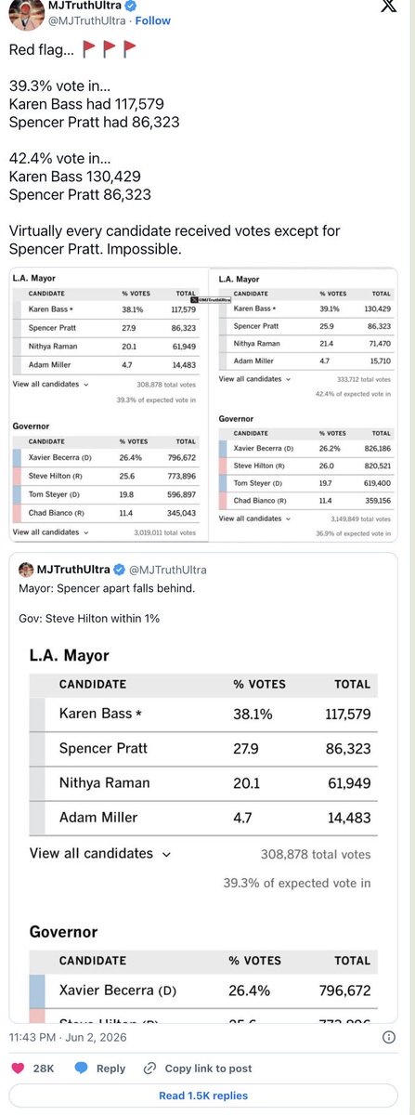Click the X logo icon
This screenshot has width=415, height=1115.
(390, 10)
